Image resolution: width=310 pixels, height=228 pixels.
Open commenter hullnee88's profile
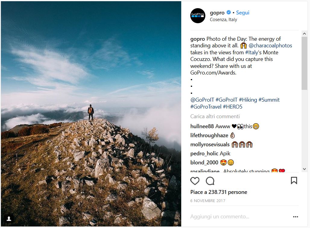click(202, 126)
